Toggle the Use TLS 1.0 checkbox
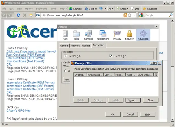The width and height of the screenshot is (175, 127). tap(111, 56)
